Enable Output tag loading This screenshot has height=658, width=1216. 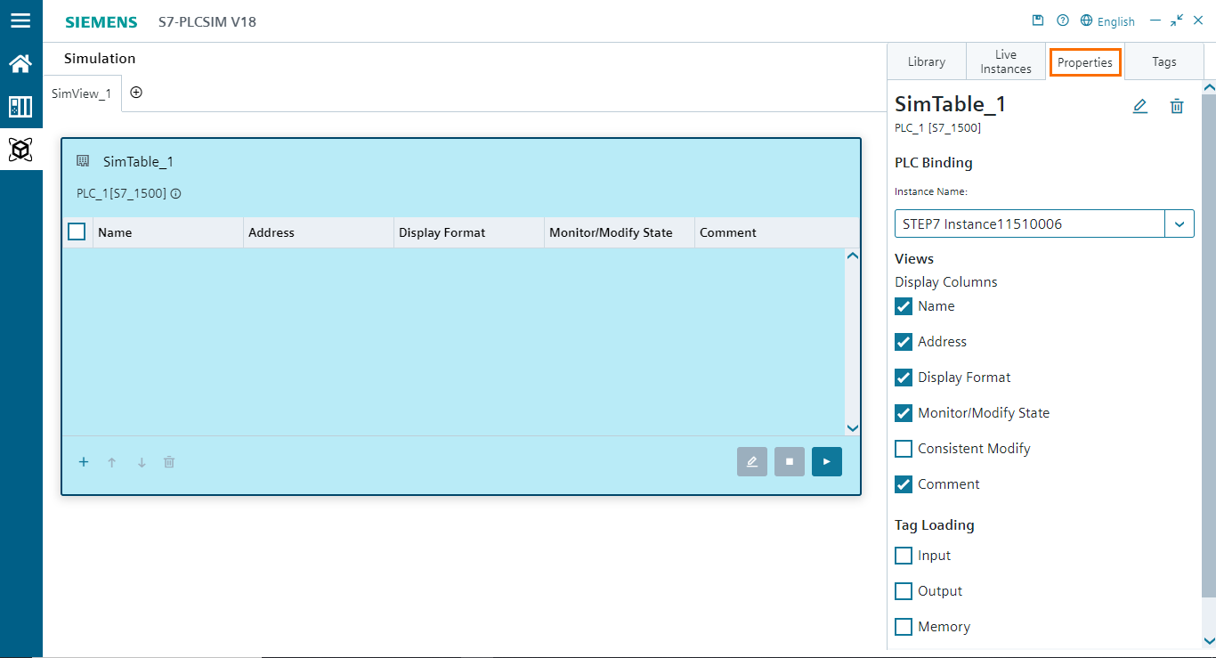click(x=904, y=591)
